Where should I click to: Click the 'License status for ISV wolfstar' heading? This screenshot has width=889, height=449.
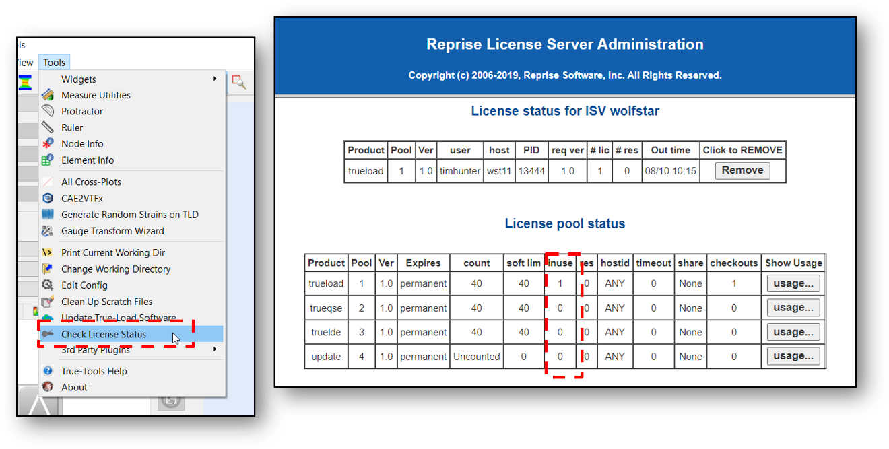565,111
